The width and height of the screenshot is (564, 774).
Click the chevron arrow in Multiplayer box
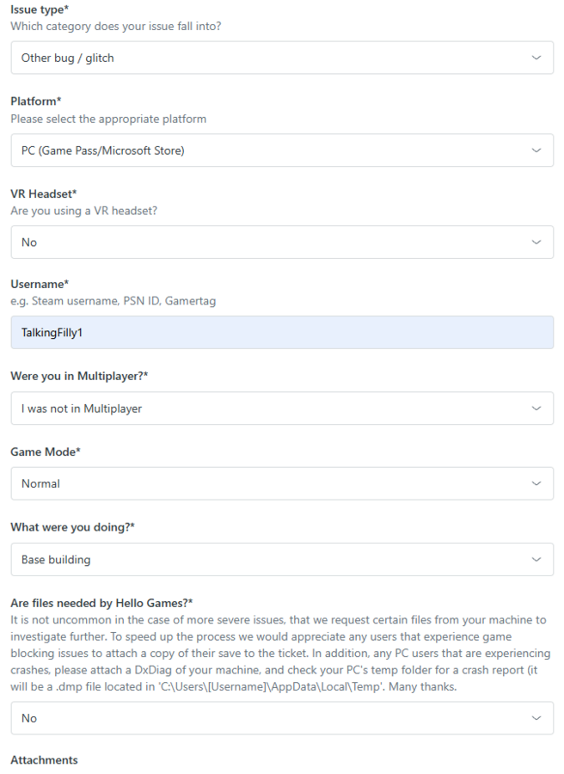pos(536,408)
